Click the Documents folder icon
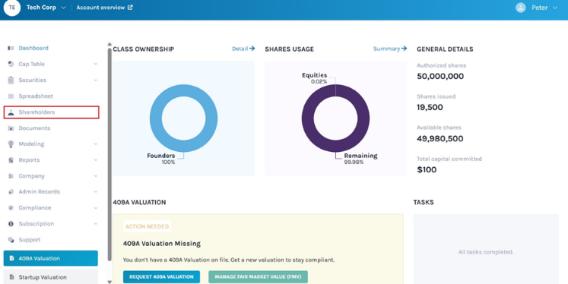 [11, 128]
